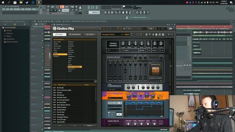Select Special FX attribute
The width and height of the screenshot is (235, 132).
pyautogui.click(x=71, y=69)
